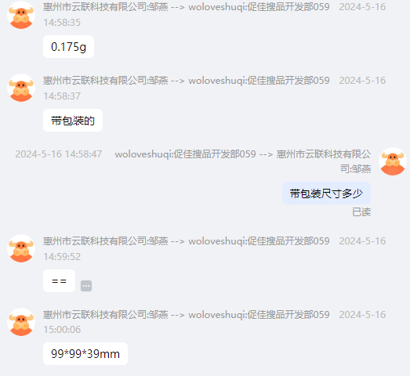410x376 pixels.
Task: Select the 0.175g message bubble
Action: coord(68,47)
